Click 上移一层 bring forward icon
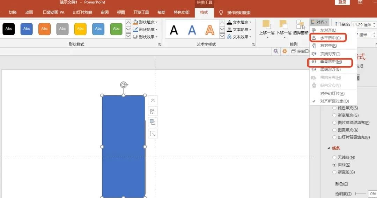Screen dimensions: 377x198 (x=267, y=25)
